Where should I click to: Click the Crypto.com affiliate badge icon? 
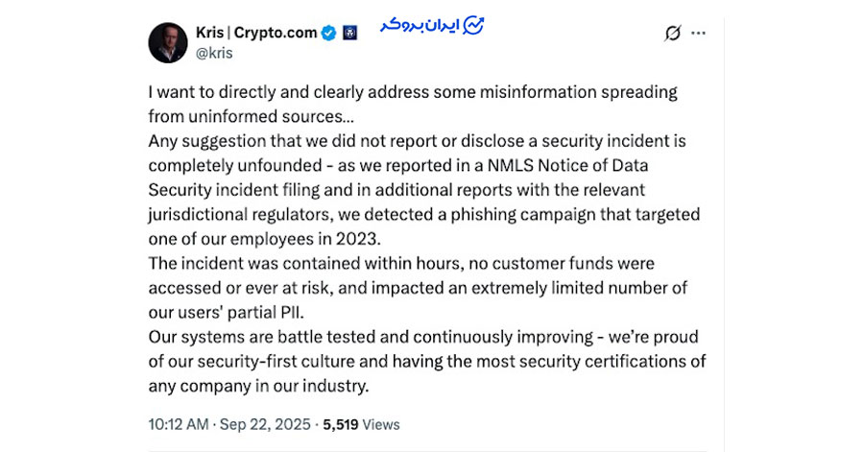pyautogui.click(x=349, y=34)
